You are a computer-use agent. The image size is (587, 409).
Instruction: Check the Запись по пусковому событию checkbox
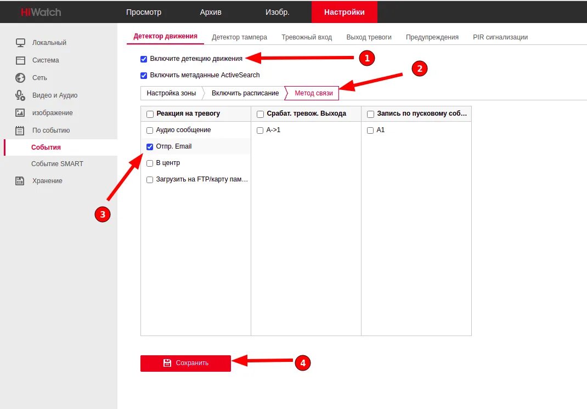point(371,114)
